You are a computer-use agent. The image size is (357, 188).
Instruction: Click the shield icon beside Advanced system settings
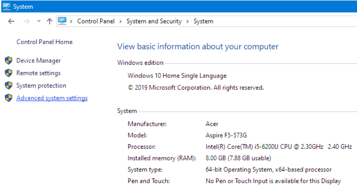coord(9,98)
